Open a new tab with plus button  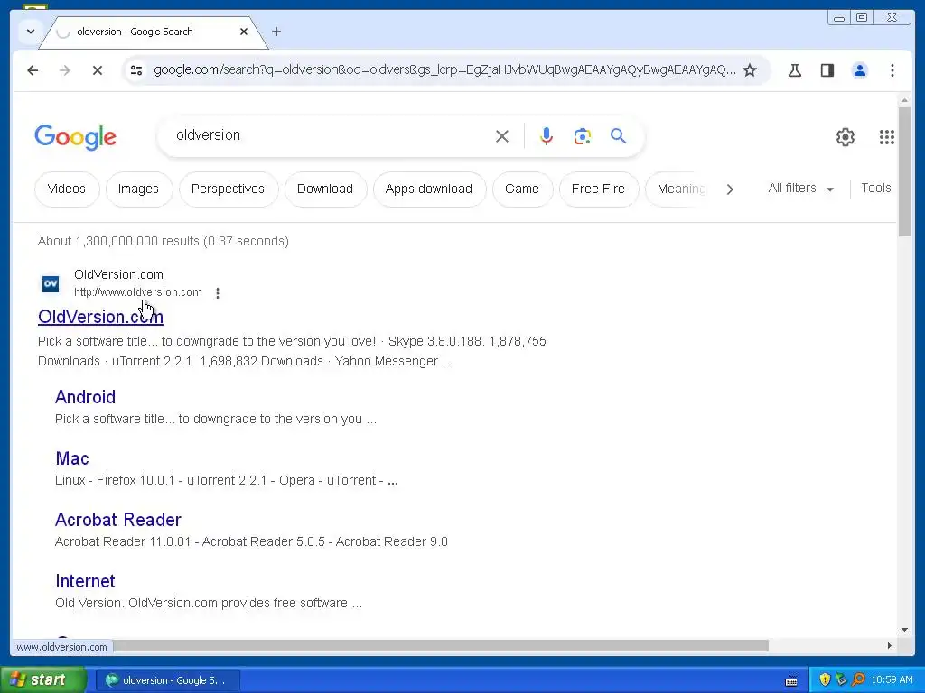pos(276,32)
